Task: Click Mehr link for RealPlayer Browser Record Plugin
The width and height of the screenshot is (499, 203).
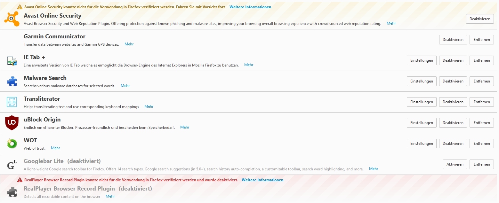Action: (x=110, y=196)
